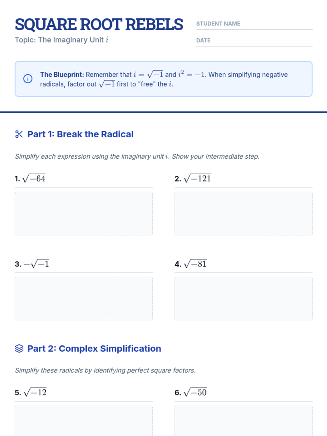Select the Part 2: Complex Simplification heading
This screenshot has width=327, height=436.
click(x=94, y=349)
